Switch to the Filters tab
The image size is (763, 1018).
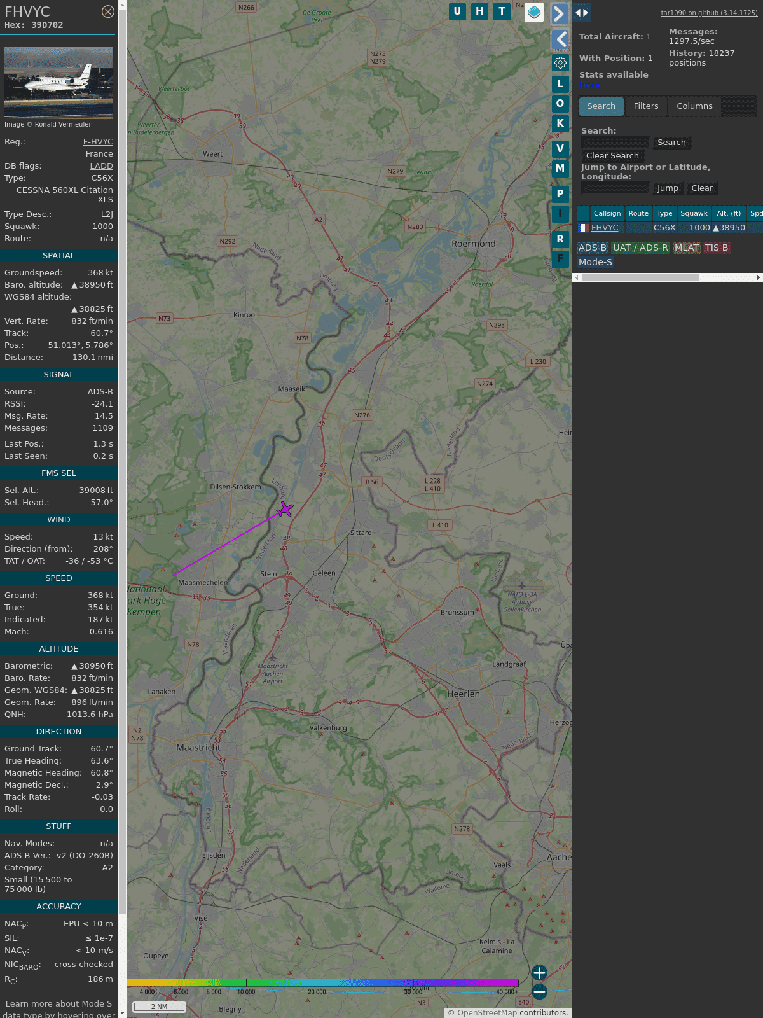pyautogui.click(x=646, y=106)
